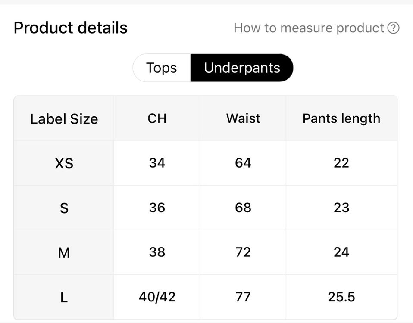Select the XS size row label

coord(64,163)
